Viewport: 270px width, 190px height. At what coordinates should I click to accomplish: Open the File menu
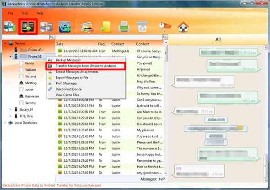tap(11, 13)
